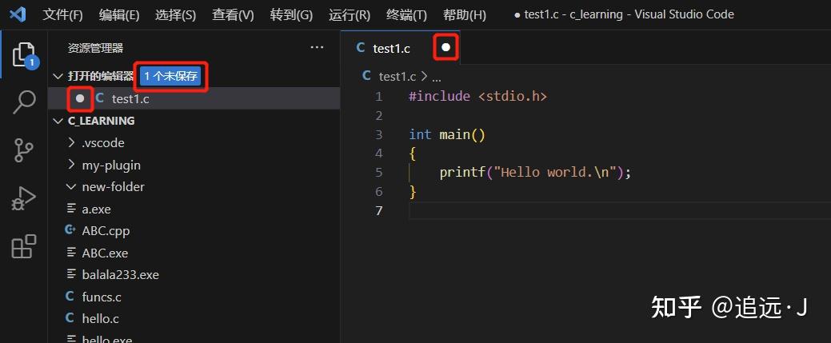Open the 终端(T) menu

[x=406, y=15]
